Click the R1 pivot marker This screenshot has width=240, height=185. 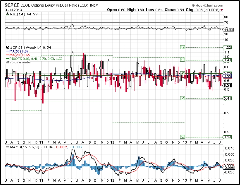[x=183, y=60]
